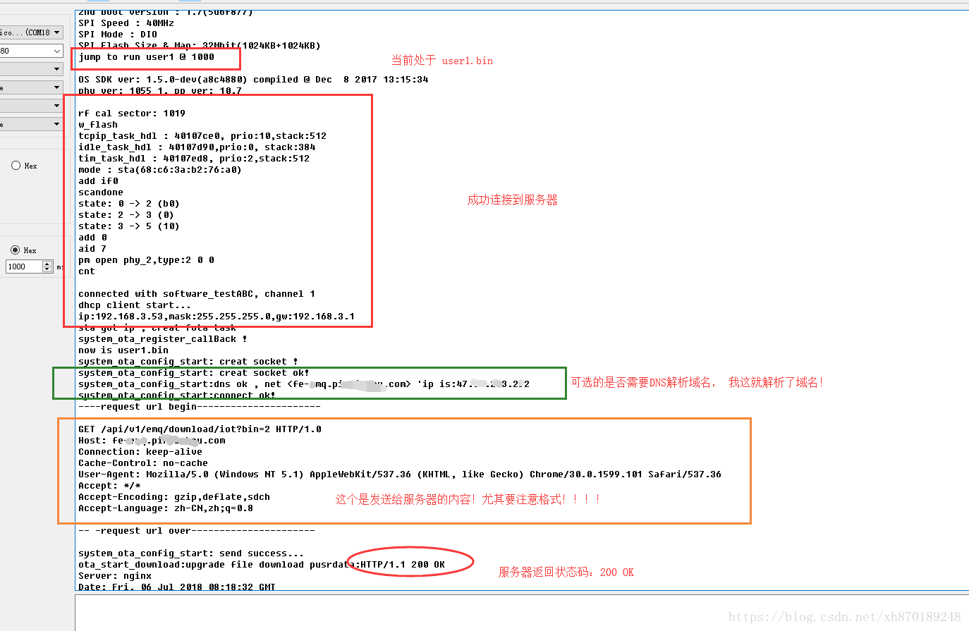Click the 'HTTP/1.1 200 OK' response text
This screenshot has height=631, width=969.
click(x=403, y=565)
